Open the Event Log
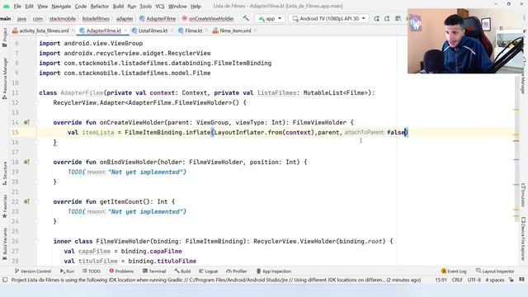The height and width of the screenshot is (297, 528). (x=454, y=271)
